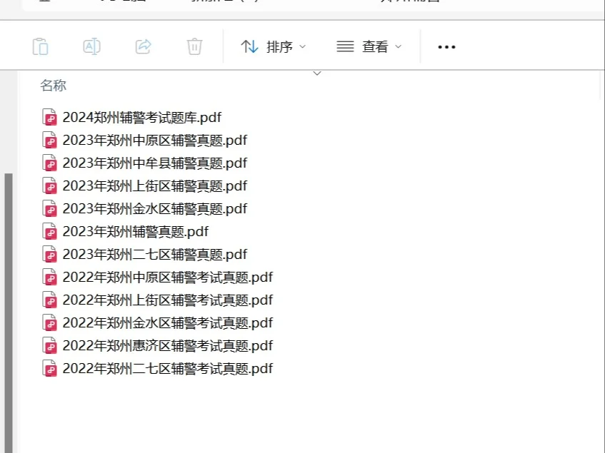Click PDF icon of 2024郑州辅警考试题库

pos(50,117)
